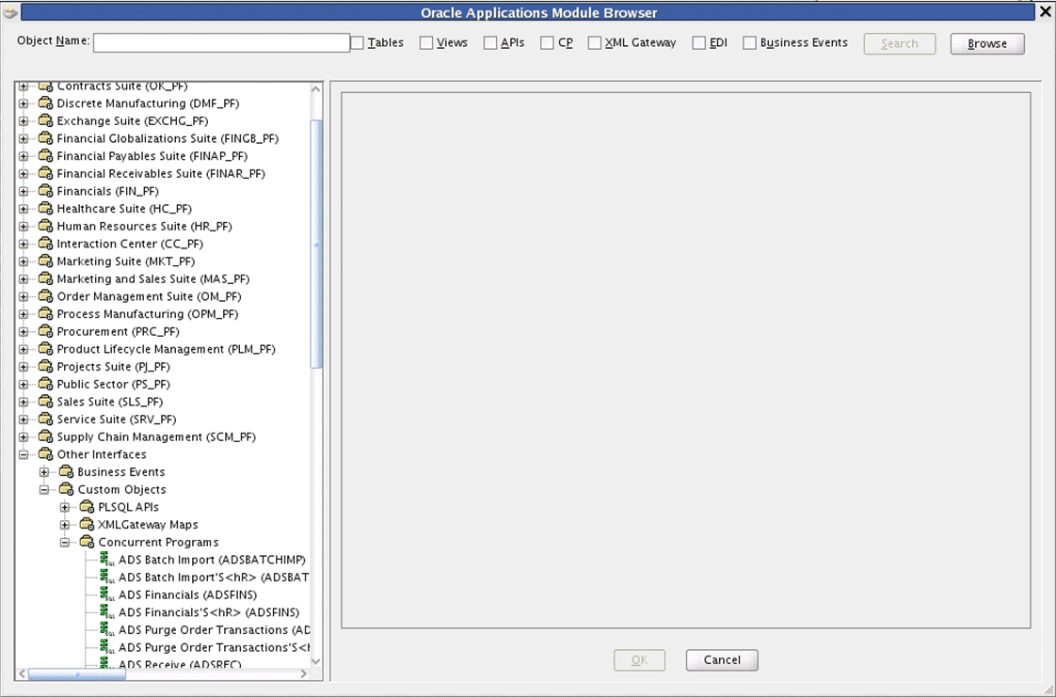Enable the Tables filter checkbox
The height and width of the screenshot is (697, 1056).
click(x=356, y=42)
